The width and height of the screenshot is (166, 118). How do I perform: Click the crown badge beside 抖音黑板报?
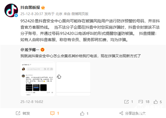[x=43, y=7]
